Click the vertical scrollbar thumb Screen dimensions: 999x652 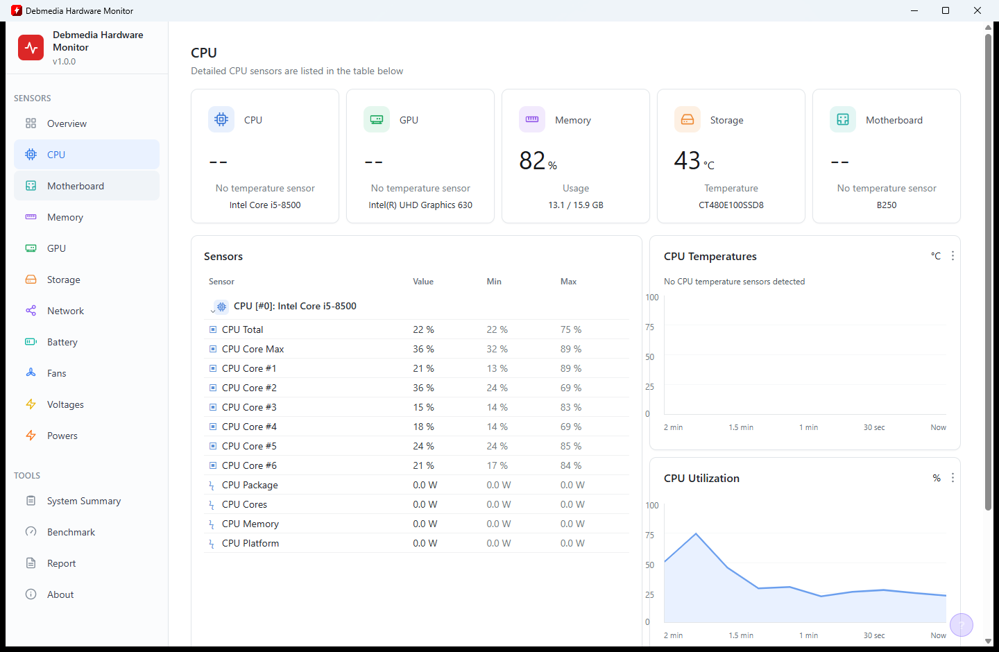click(988, 272)
